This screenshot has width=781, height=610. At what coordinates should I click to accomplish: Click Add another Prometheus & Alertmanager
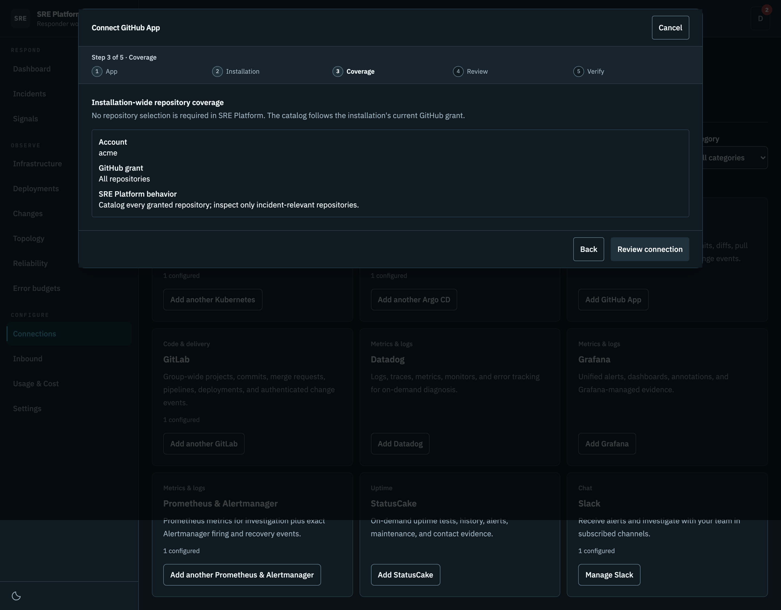coord(242,575)
